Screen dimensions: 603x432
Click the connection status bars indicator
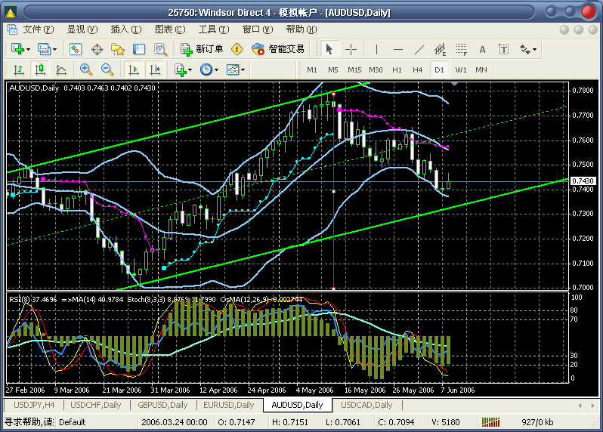pos(490,421)
